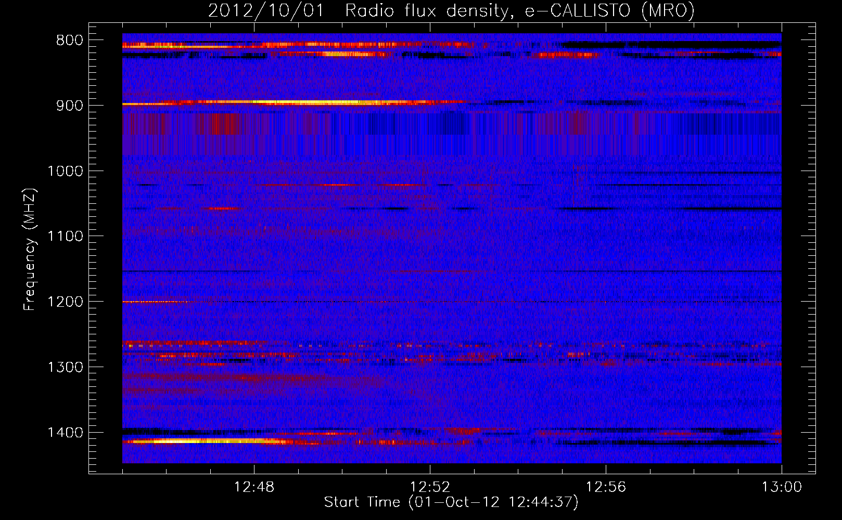Click the 'Start Time (01-Oct-12 12:44:37)' label
Viewport: 842px width, 520px height.
[x=451, y=502]
